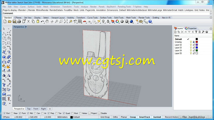Add a new viewport tab with plus icon
Image resolution: width=214 pixels, height=120 pixels.
click(x=50, y=109)
